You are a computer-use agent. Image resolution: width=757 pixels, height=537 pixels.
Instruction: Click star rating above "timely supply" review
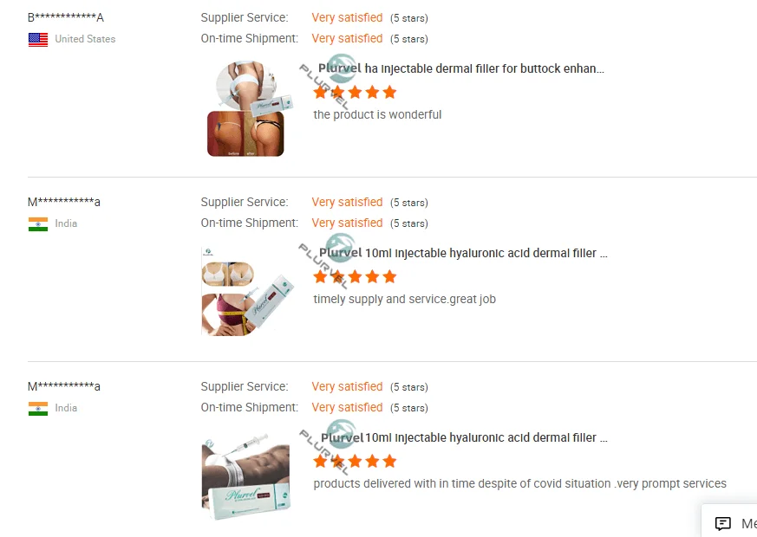(355, 276)
